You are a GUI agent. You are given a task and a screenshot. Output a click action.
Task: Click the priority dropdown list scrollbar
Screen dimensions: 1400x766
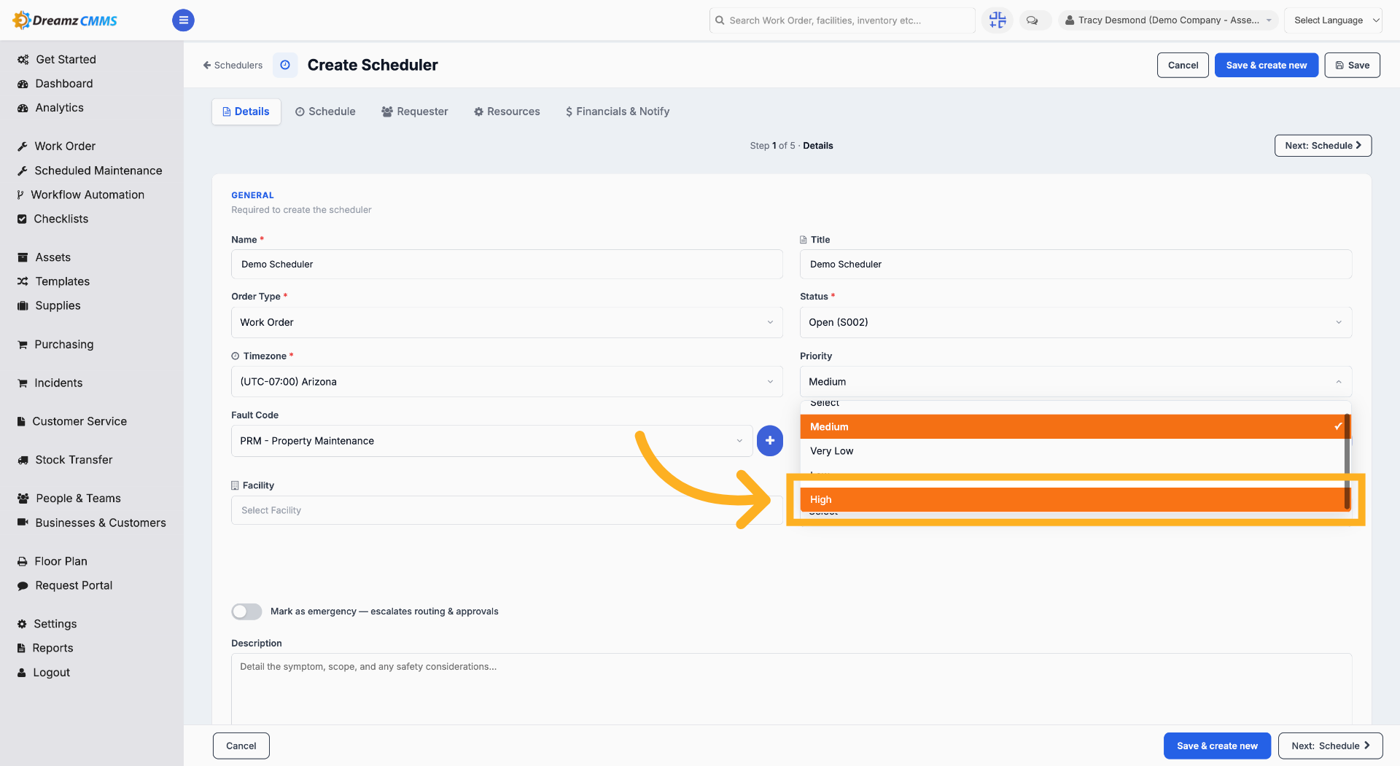click(1347, 461)
